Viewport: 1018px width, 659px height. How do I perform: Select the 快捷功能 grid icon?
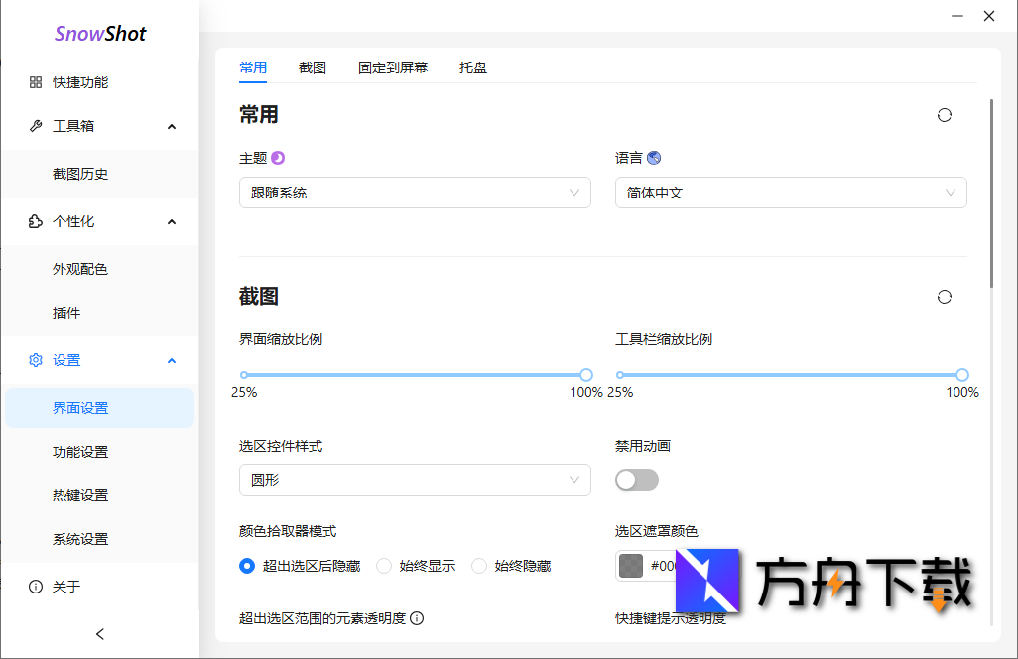(36, 82)
